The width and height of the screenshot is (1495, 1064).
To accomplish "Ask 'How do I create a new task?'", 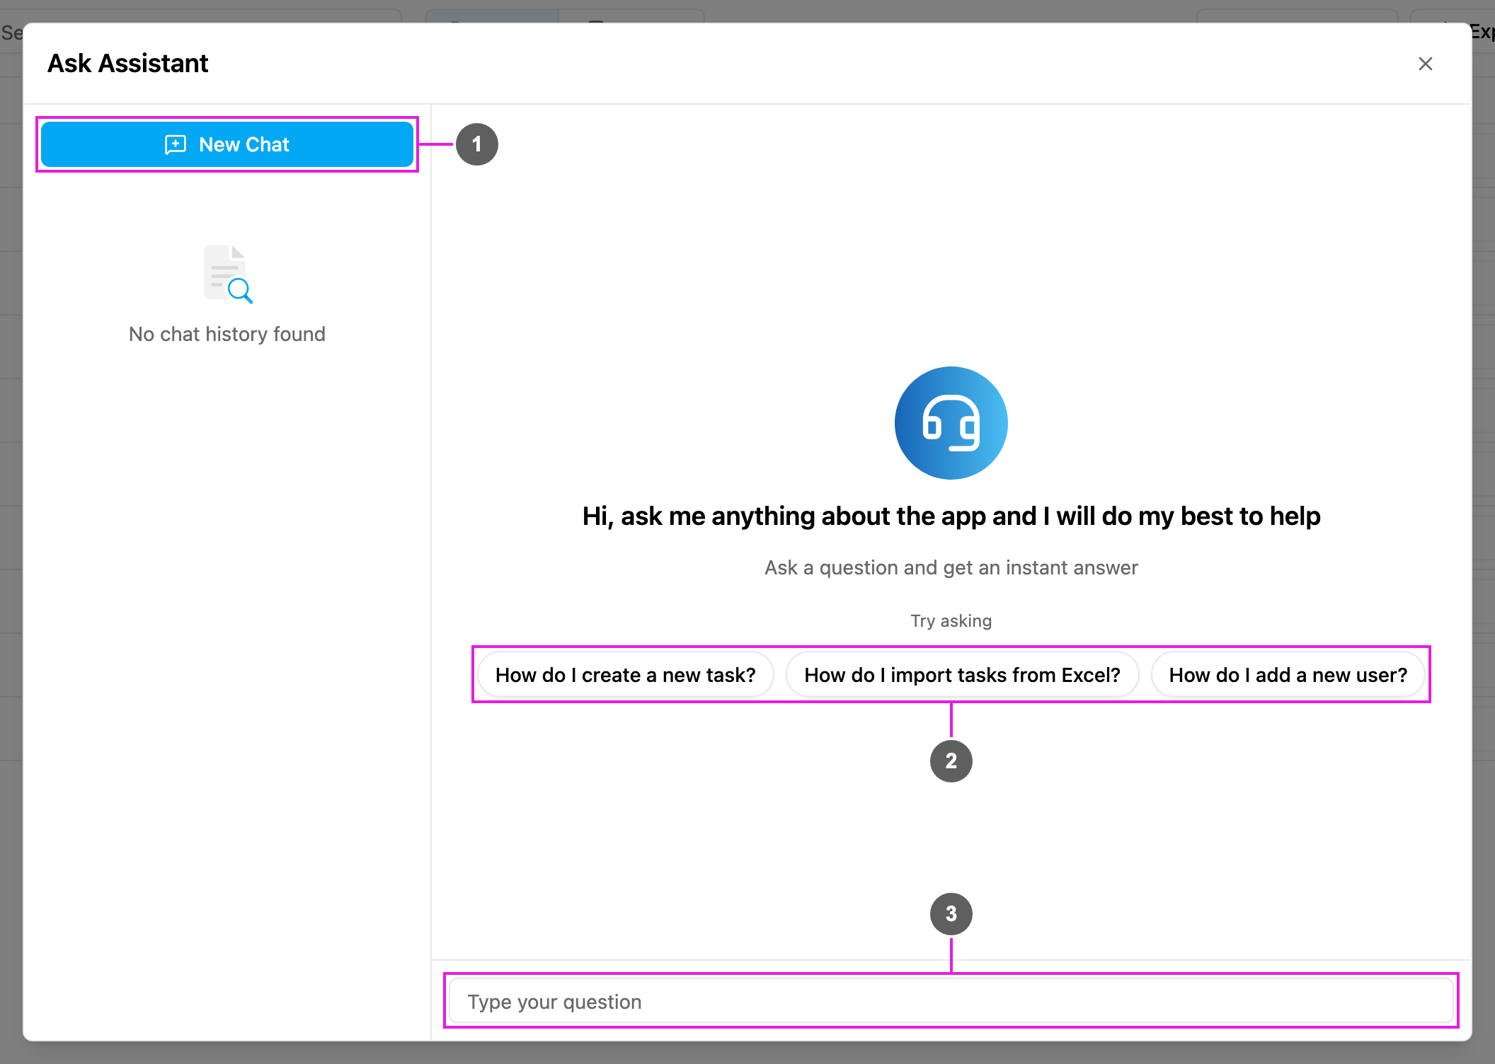I will (x=626, y=675).
